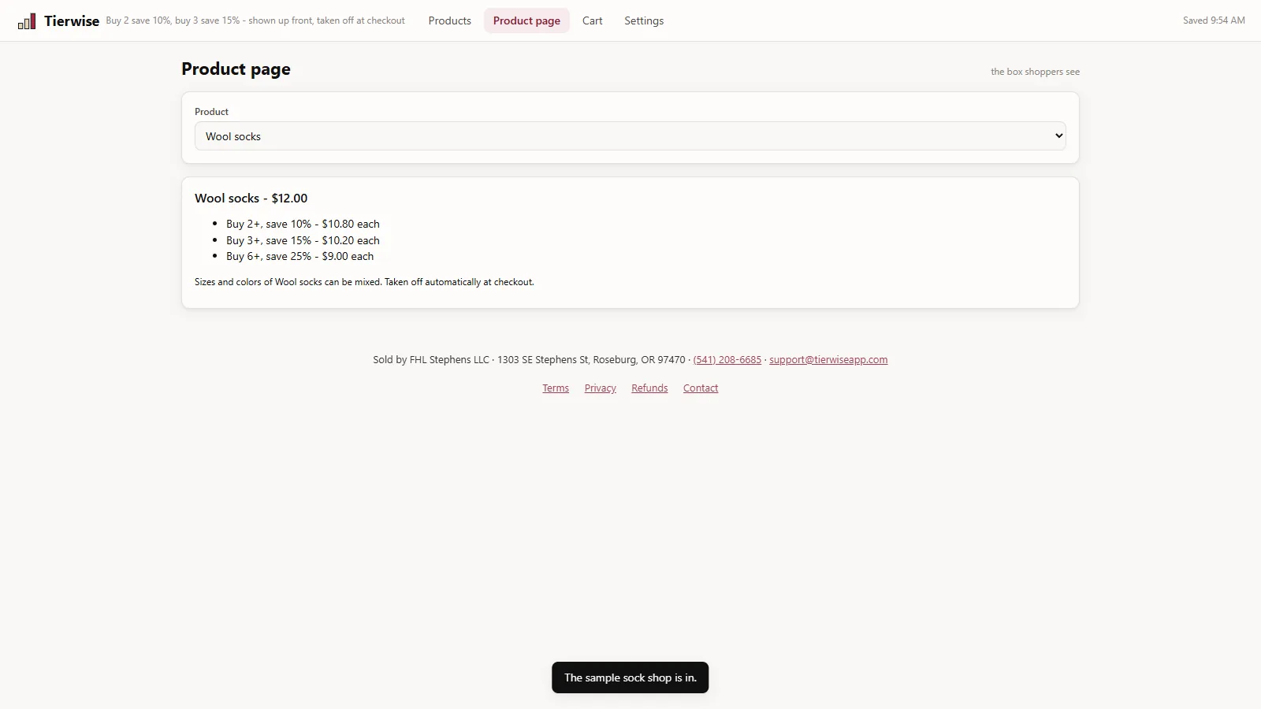1261x709 pixels.
Task: Click the support@tierwiseapp.com email link
Action: (828, 360)
